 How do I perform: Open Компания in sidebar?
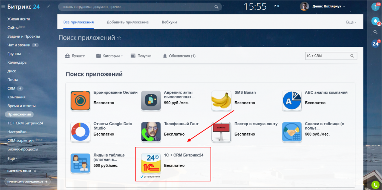(16, 97)
